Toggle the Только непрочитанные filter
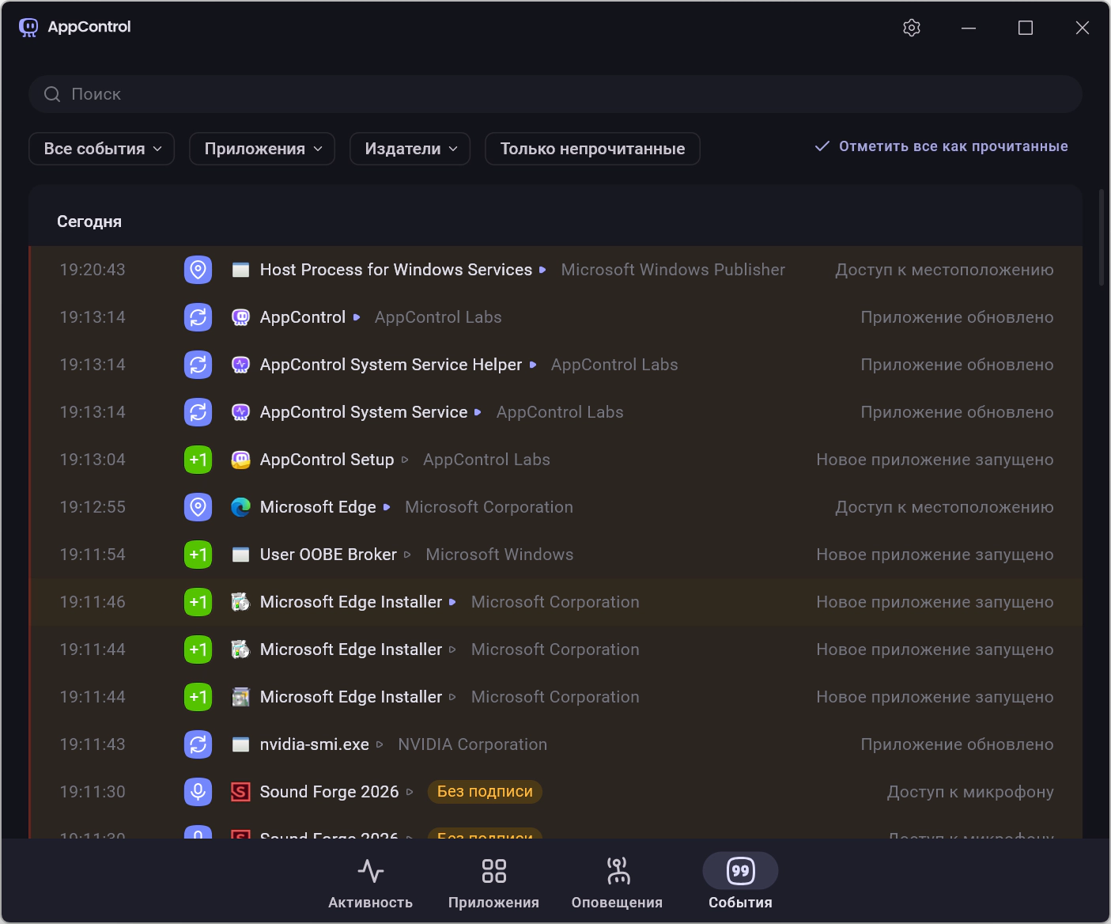Viewport: 1111px width, 924px height. (x=592, y=149)
